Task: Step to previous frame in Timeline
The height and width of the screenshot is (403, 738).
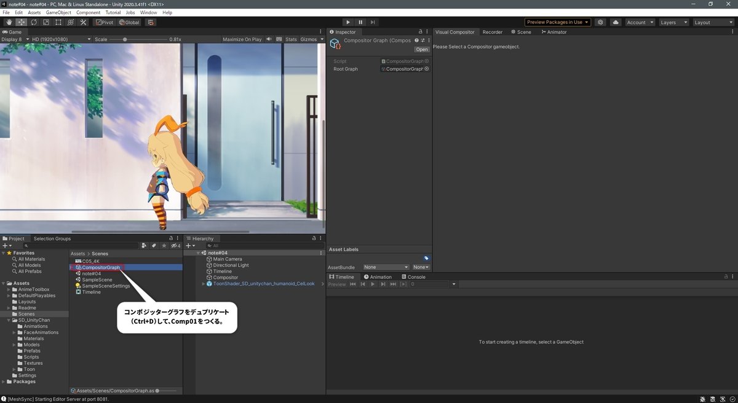Action: pyautogui.click(x=363, y=284)
